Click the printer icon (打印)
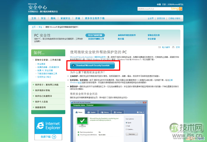This screenshot has height=142, width=207. pyautogui.click(x=173, y=47)
